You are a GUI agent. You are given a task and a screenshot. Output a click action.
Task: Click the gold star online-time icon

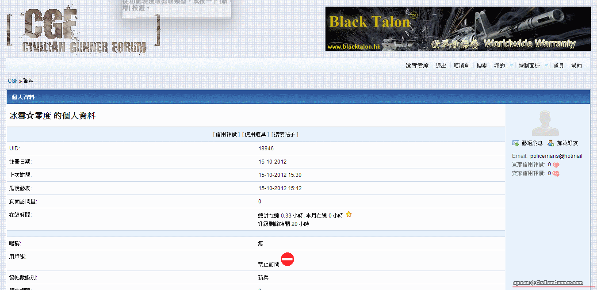348,214
